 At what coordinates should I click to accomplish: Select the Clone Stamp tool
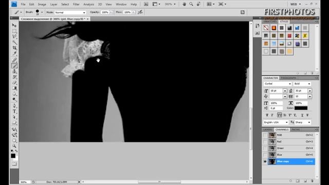coord(14,71)
